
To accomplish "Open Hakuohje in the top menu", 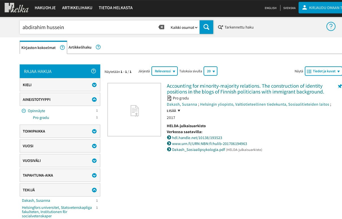I will click(x=45, y=8).
